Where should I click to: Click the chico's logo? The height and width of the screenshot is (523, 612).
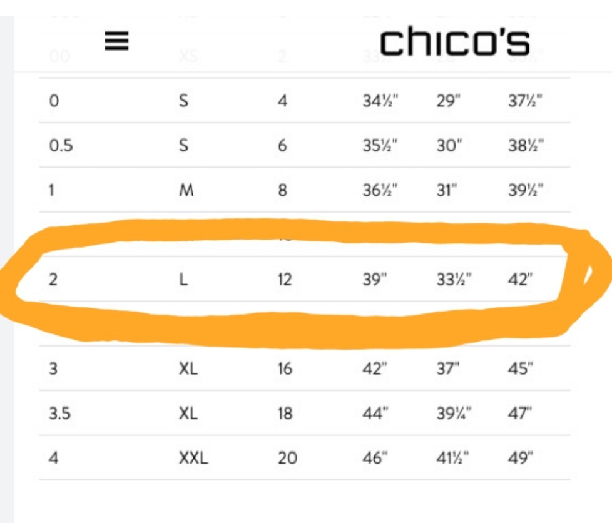pos(455,41)
